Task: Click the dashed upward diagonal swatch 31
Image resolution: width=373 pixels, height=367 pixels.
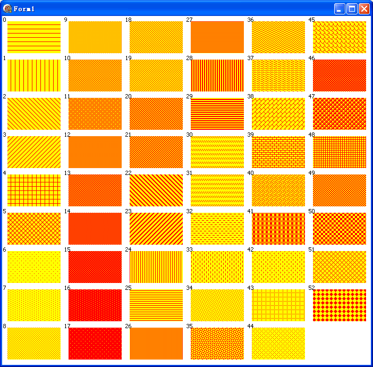Action: [x=217, y=190]
